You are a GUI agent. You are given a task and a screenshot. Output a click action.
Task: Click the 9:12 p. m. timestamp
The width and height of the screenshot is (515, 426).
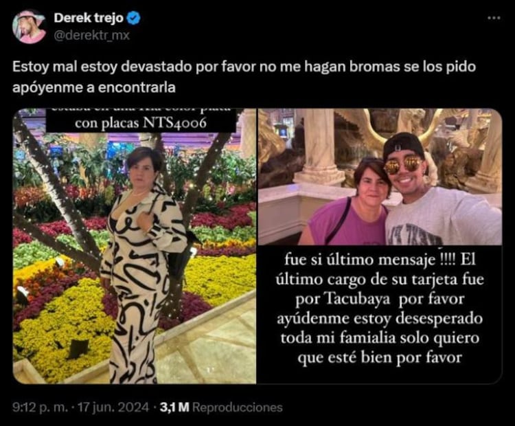(41, 407)
